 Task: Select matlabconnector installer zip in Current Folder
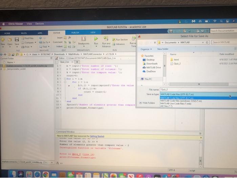[27, 66]
